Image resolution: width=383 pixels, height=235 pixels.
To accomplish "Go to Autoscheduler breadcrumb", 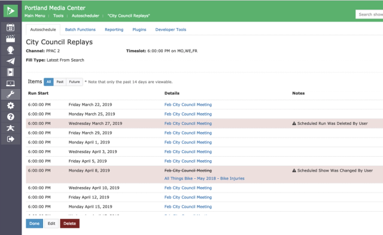I will click(86, 16).
